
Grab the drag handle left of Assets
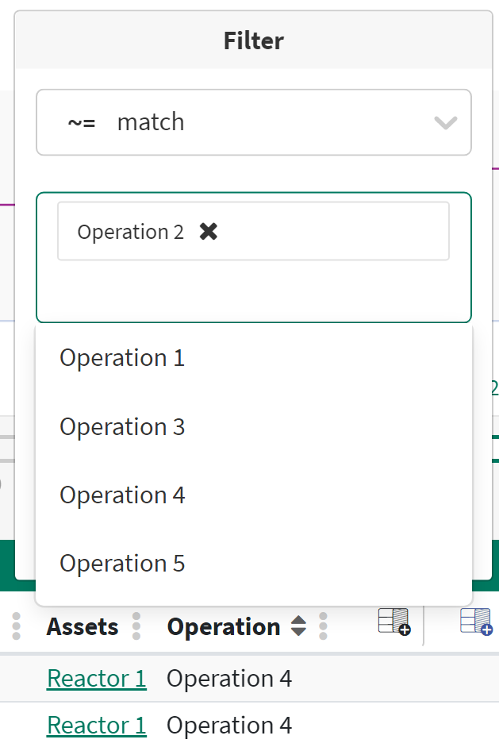[17, 626]
